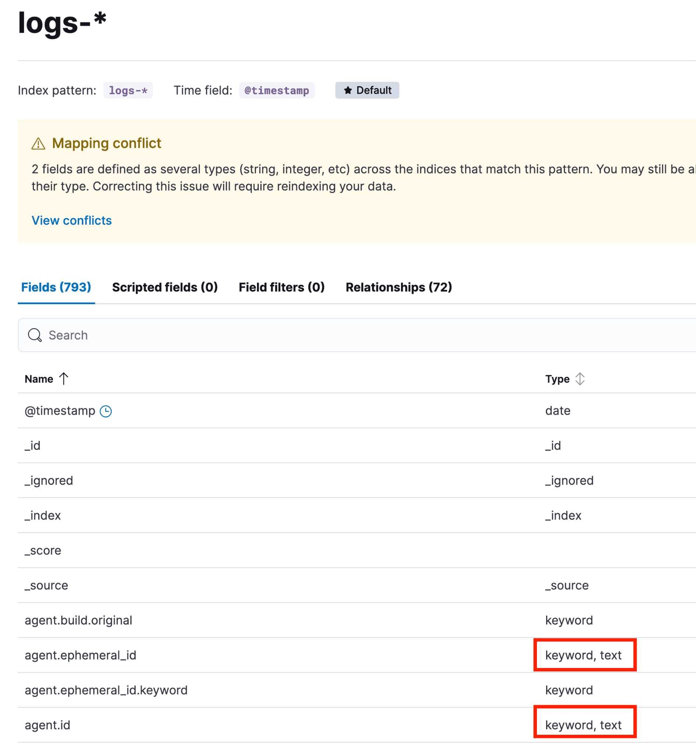Click the warning triangle in Mapping conflict banner

(x=38, y=143)
